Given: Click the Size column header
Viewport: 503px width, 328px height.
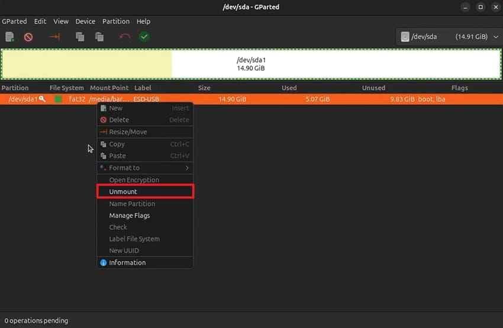Looking at the screenshot, I should (x=204, y=88).
